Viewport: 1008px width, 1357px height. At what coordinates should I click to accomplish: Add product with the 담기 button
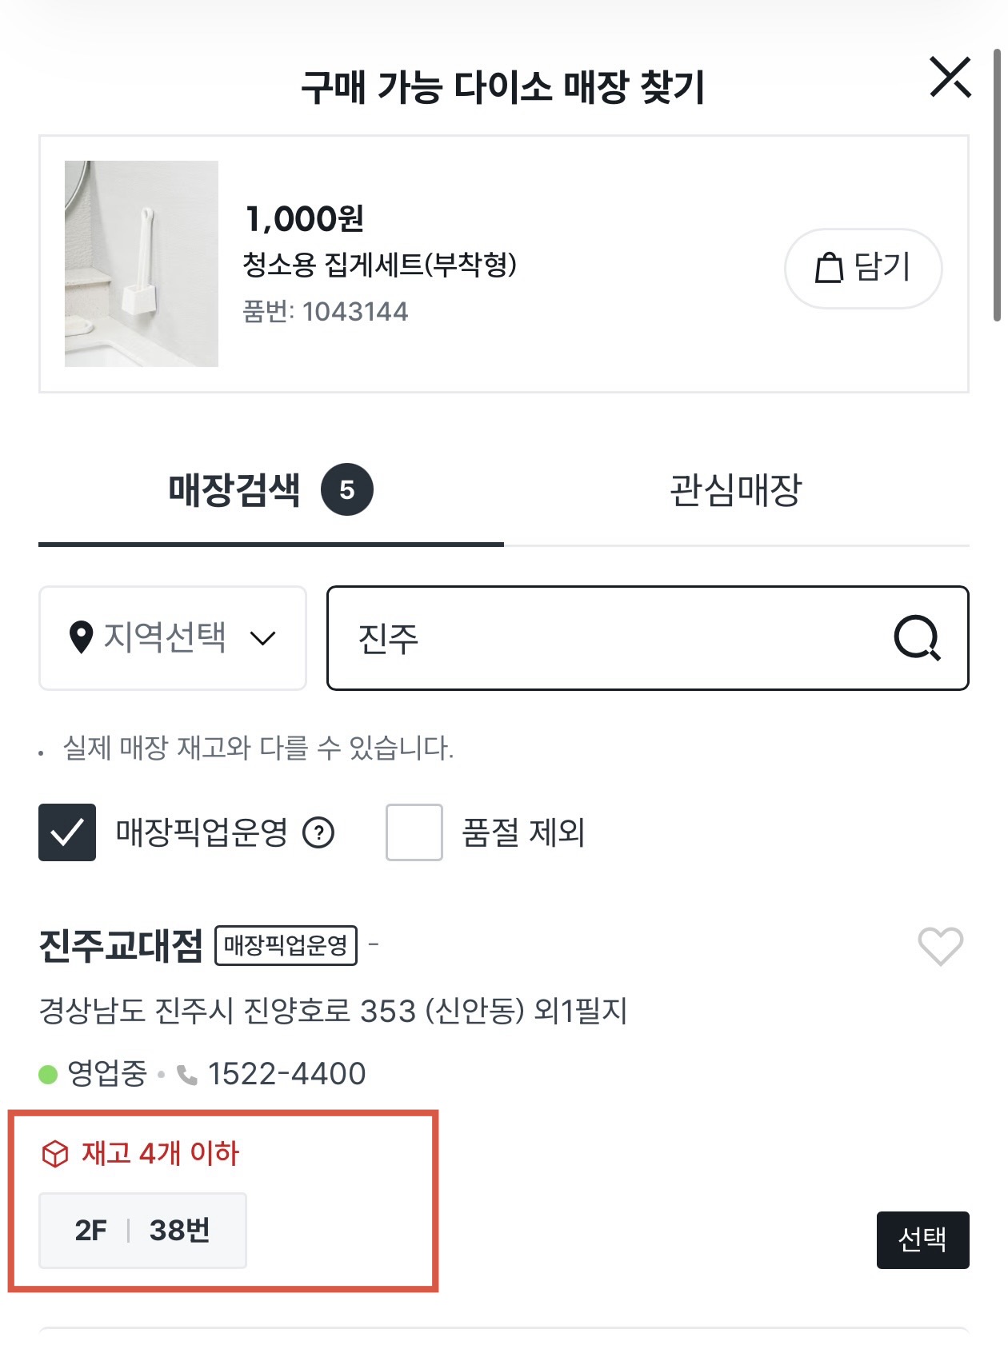862,268
